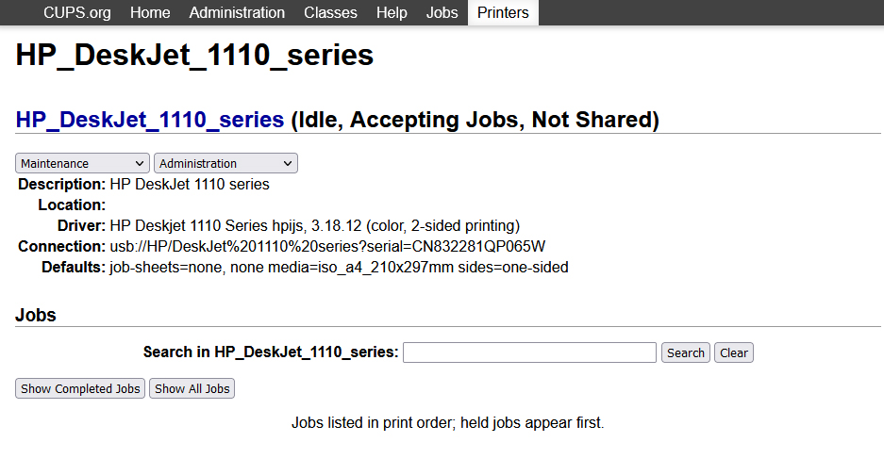The height and width of the screenshot is (475, 884).
Task: Select Jobs tab in top navigation bar
Action: [x=442, y=12]
